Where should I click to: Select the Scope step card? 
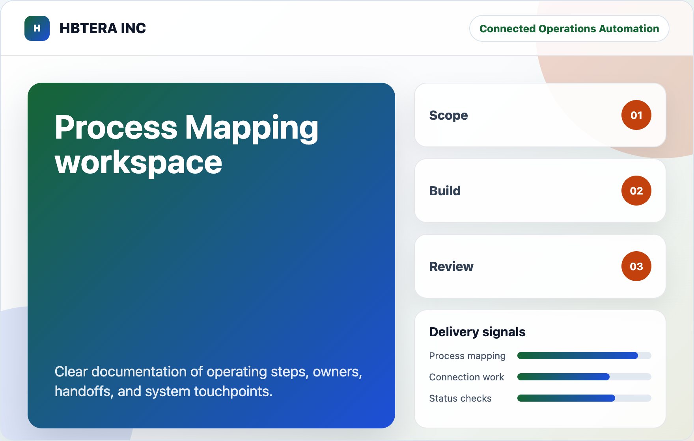540,115
